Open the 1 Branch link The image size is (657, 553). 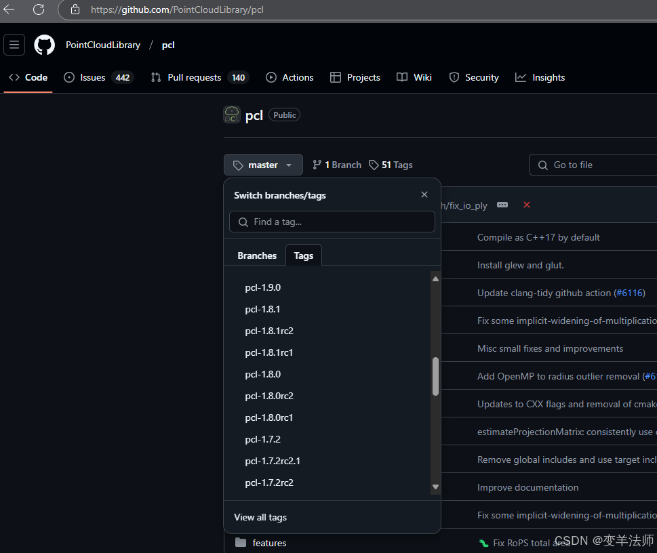pyautogui.click(x=337, y=165)
